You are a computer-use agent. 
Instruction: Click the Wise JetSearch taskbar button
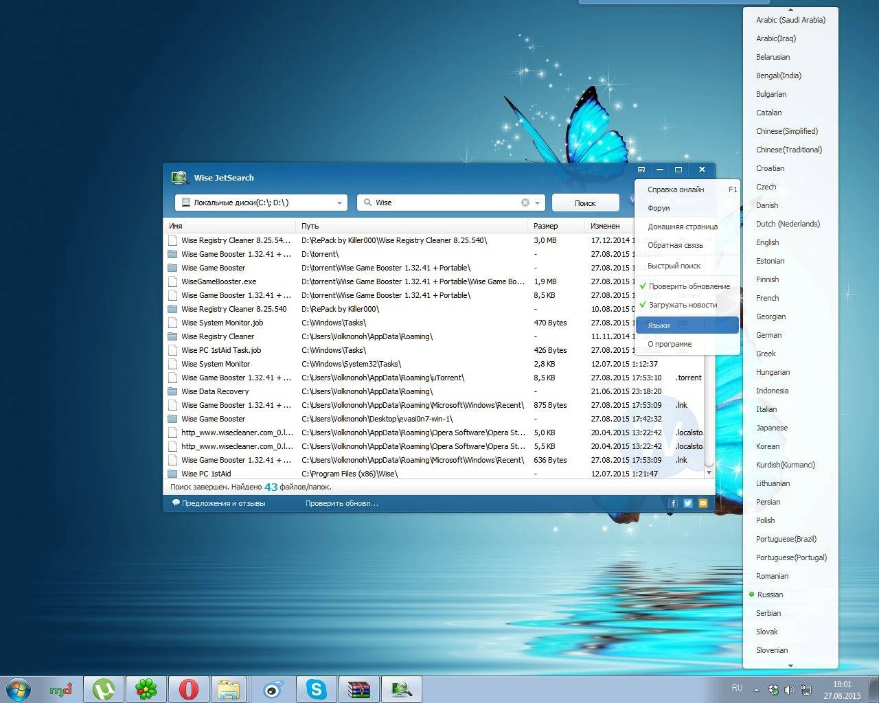[x=402, y=689]
